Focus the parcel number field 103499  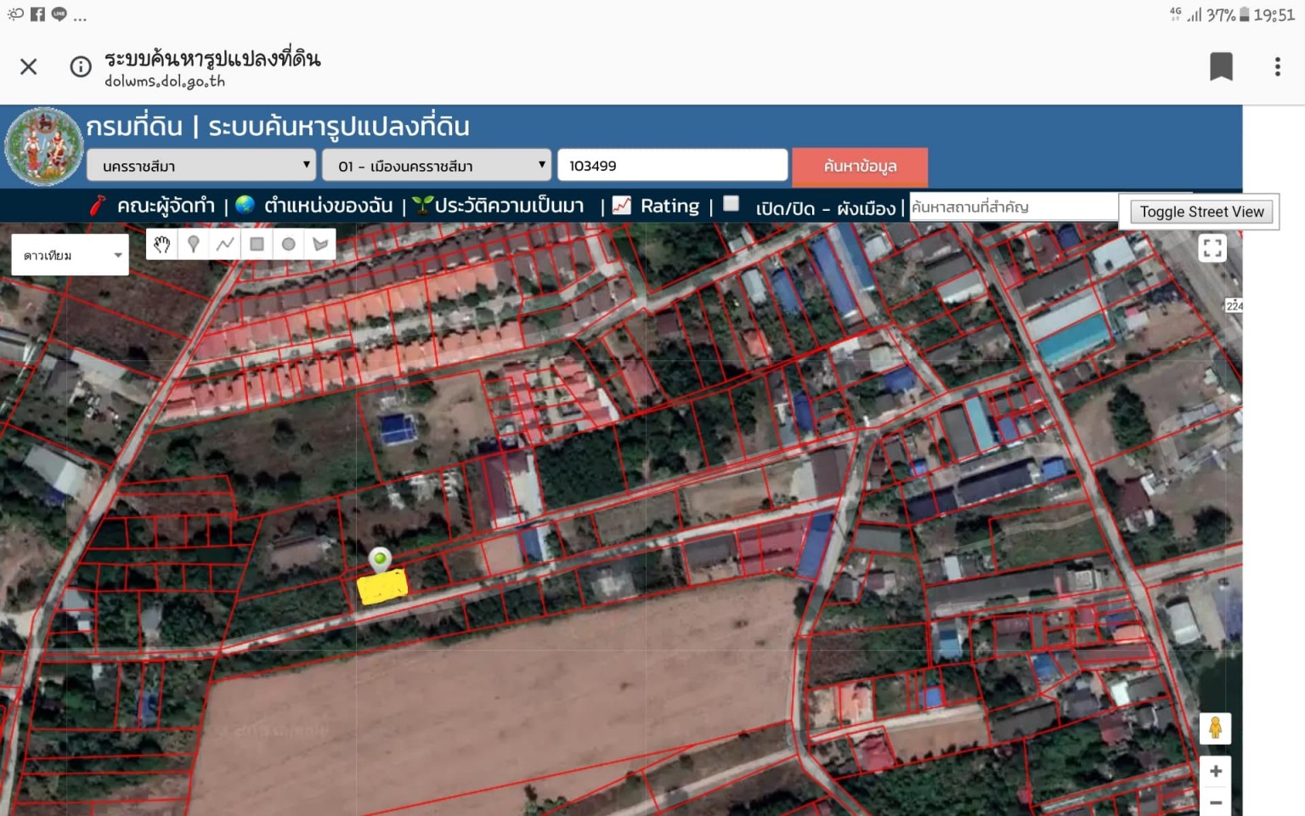point(672,166)
